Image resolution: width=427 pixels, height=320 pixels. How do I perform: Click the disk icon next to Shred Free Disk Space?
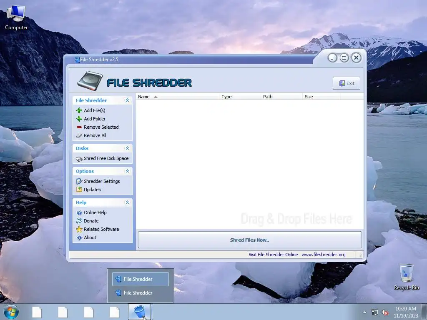click(x=79, y=159)
